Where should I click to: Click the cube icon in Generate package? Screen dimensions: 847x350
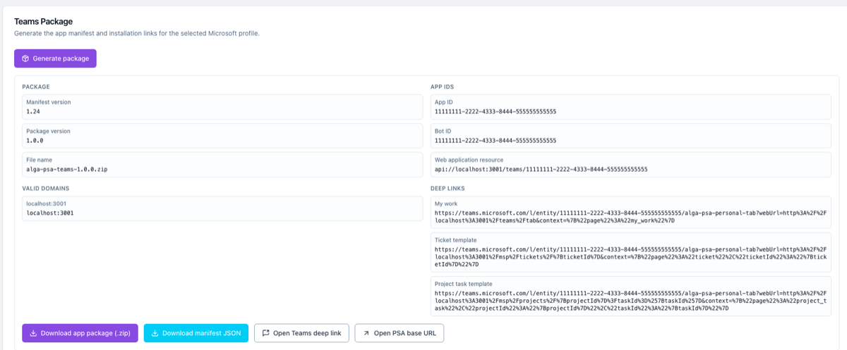point(25,58)
